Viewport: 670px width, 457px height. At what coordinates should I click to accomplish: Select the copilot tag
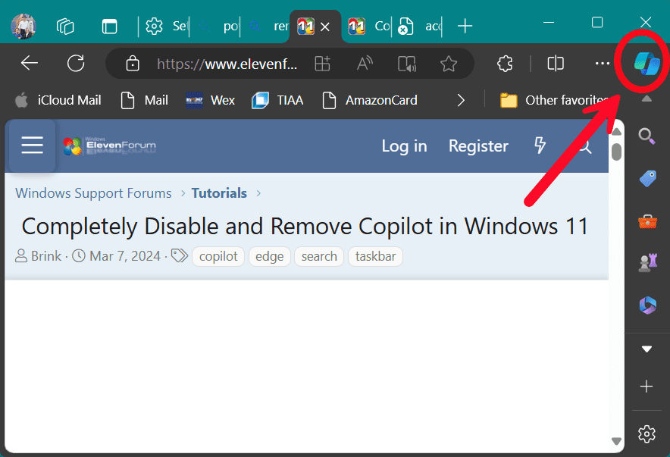click(218, 256)
